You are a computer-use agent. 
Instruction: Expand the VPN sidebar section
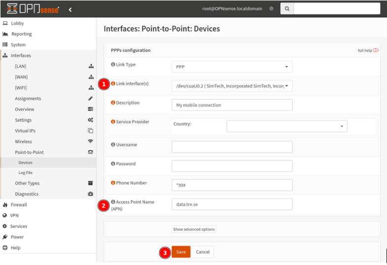click(x=14, y=215)
